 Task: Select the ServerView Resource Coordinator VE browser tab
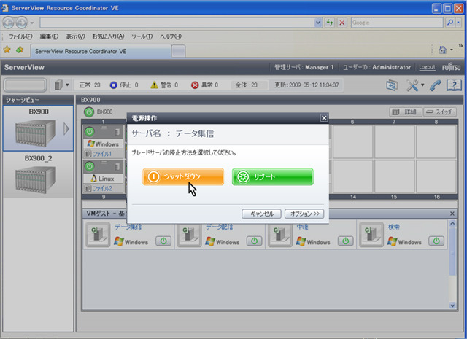click(x=101, y=51)
